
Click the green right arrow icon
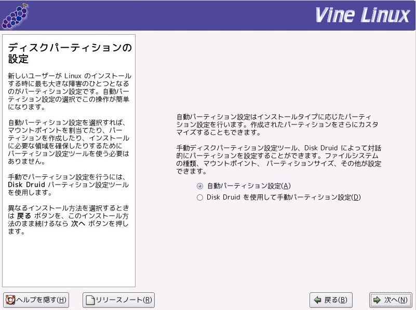coord(377,300)
